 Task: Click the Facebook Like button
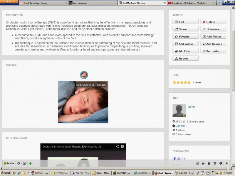click(177, 158)
